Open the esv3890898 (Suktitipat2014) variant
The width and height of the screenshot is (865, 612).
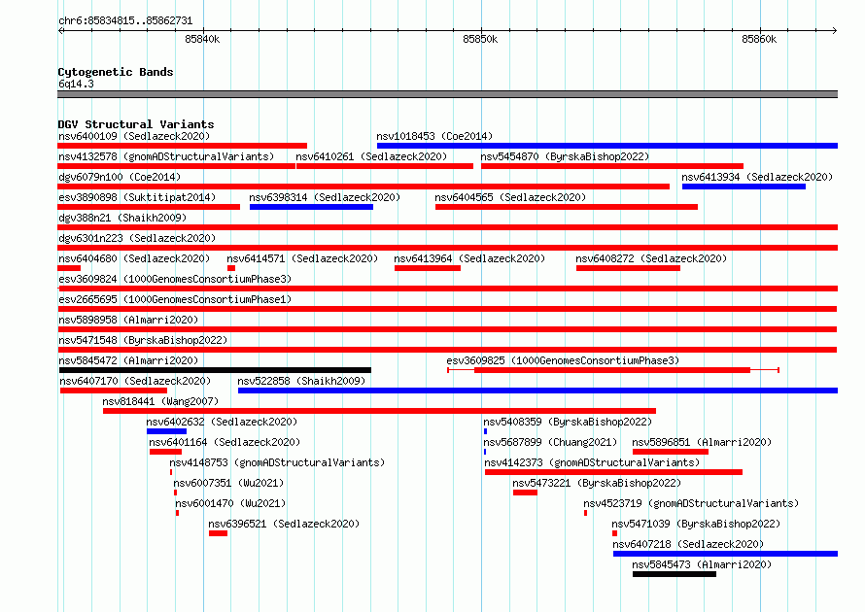149,207
